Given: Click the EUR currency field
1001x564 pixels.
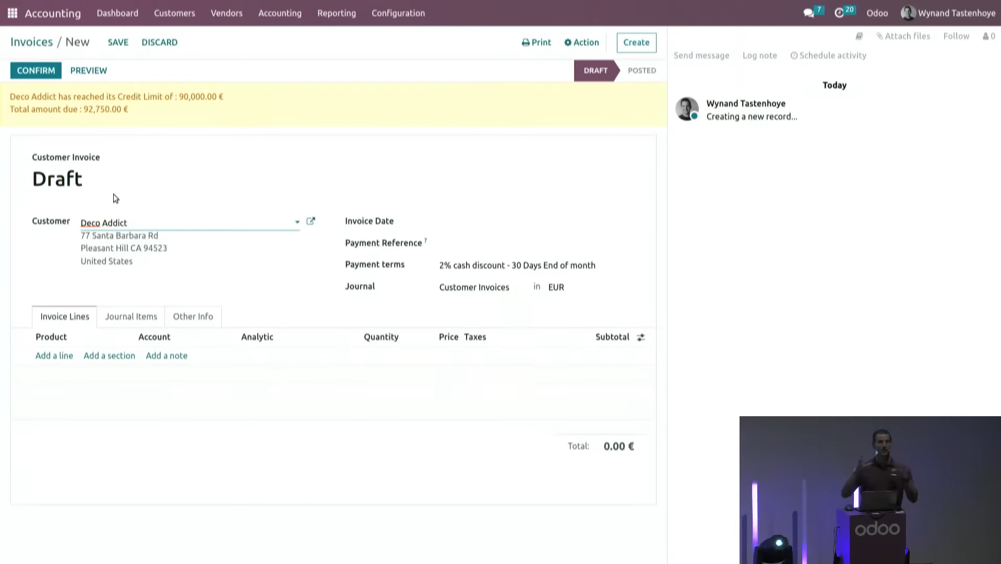Looking at the screenshot, I should 556,287.
